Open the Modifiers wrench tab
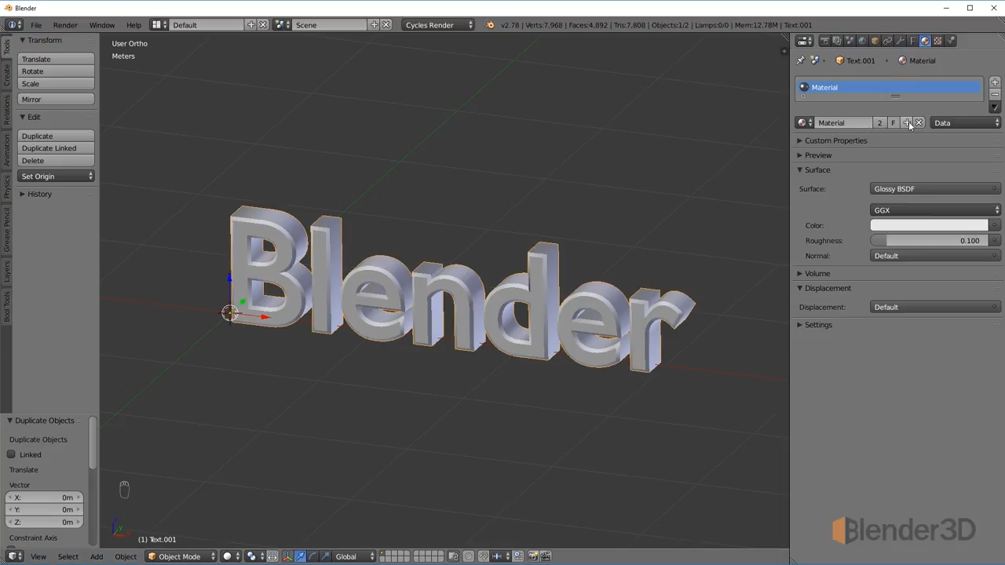Viewport: 1005px width, 565px height. pos(900,41)
